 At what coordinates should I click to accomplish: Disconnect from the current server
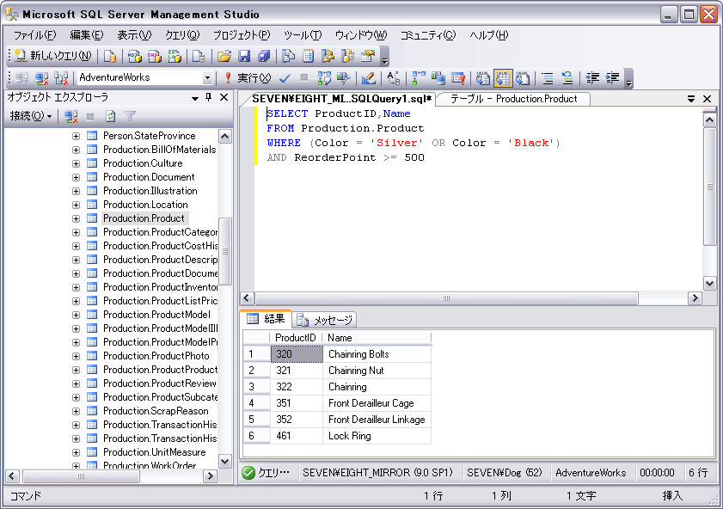tap(70, 116)
